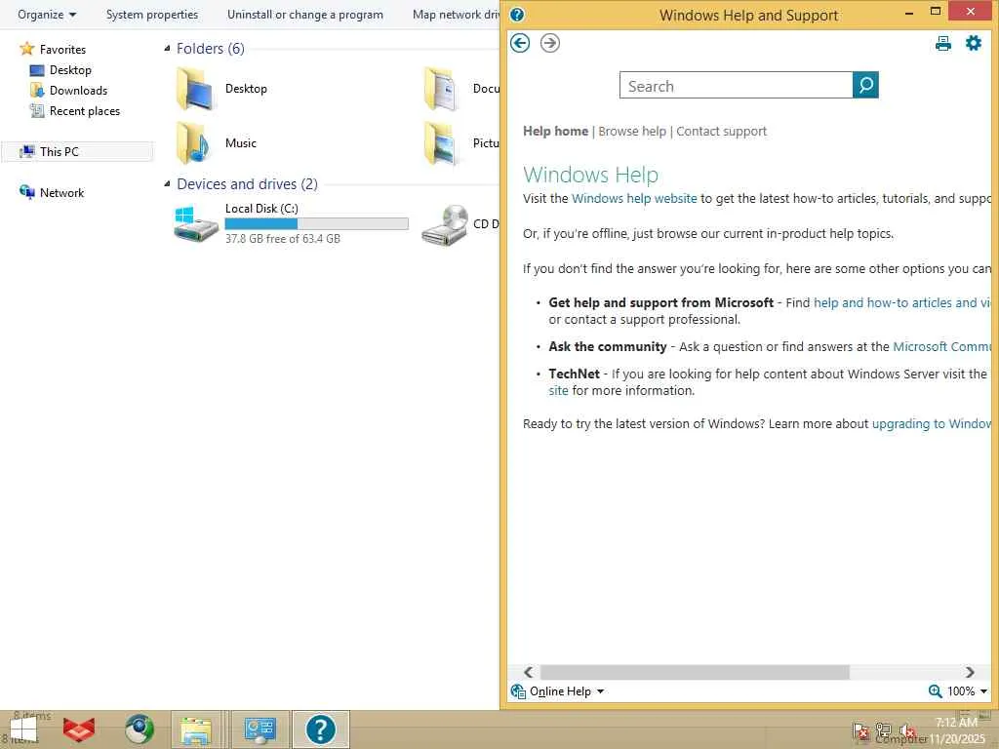The height and width of the screenshot is (749, 999).
Task: Open the Microsoft Community link
Action: coord(942,347)
